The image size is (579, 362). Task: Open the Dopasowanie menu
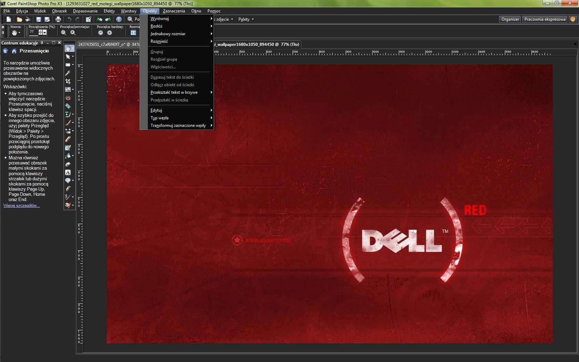coord(85,11)
